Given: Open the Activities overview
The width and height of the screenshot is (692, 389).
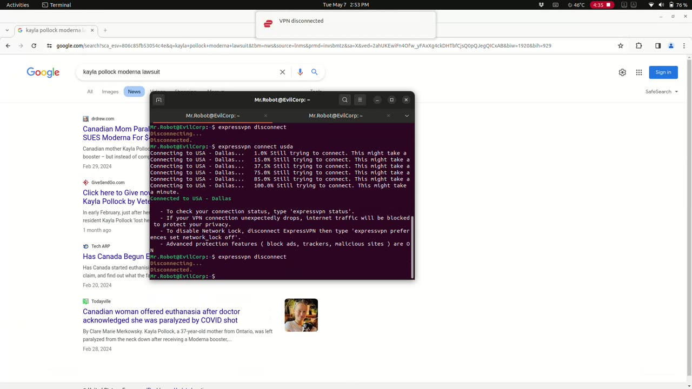Looking at the screenshot, I should [18, 5].
